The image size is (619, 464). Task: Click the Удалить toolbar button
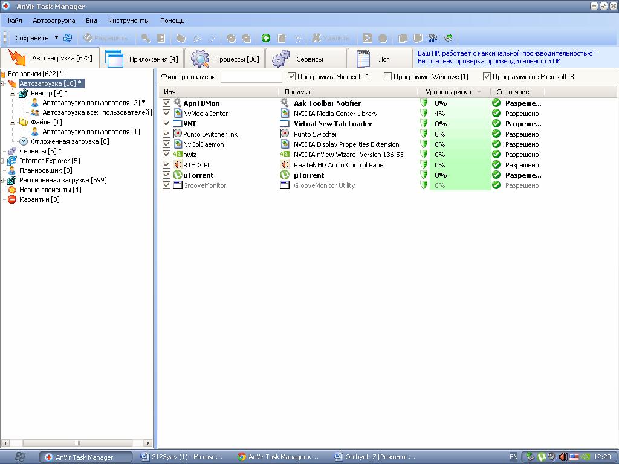point(331,38)
